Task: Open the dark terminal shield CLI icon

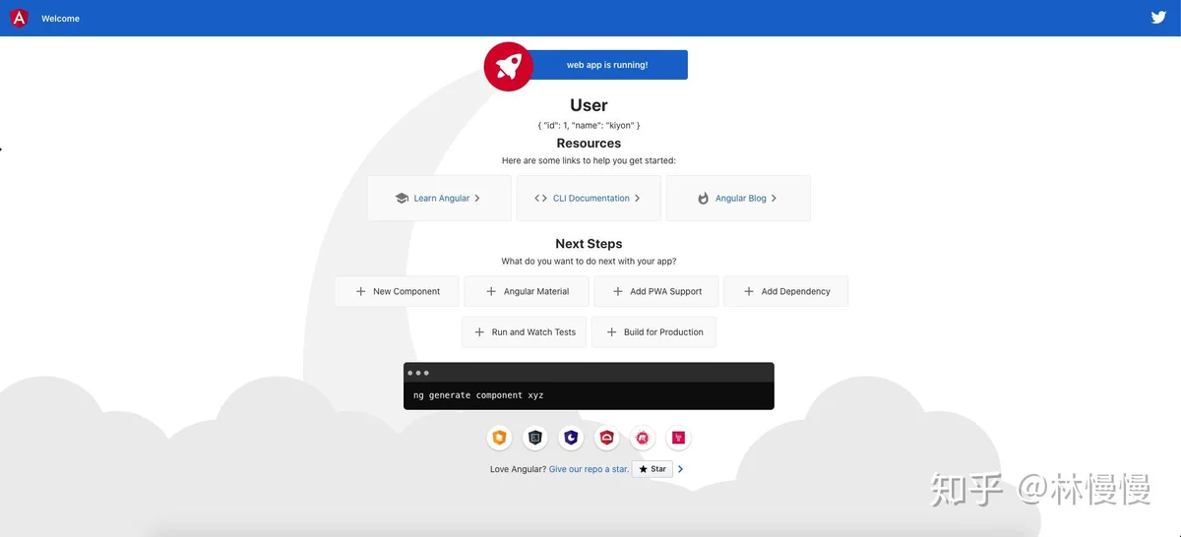Action: pyautogui.click(x=535, y=438)
